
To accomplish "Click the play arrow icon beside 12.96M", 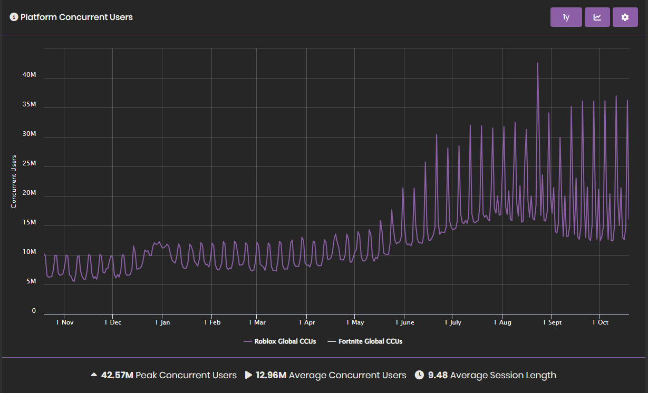I will point(248,375).
